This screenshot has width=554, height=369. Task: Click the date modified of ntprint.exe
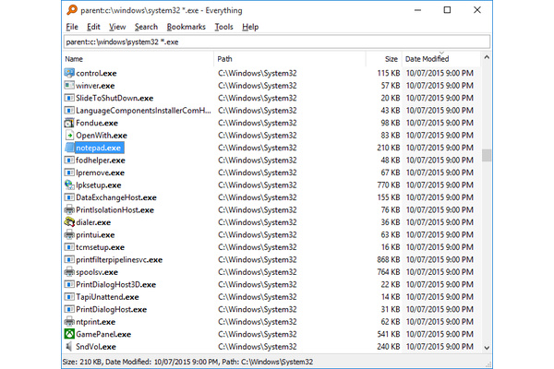point(440,322)
